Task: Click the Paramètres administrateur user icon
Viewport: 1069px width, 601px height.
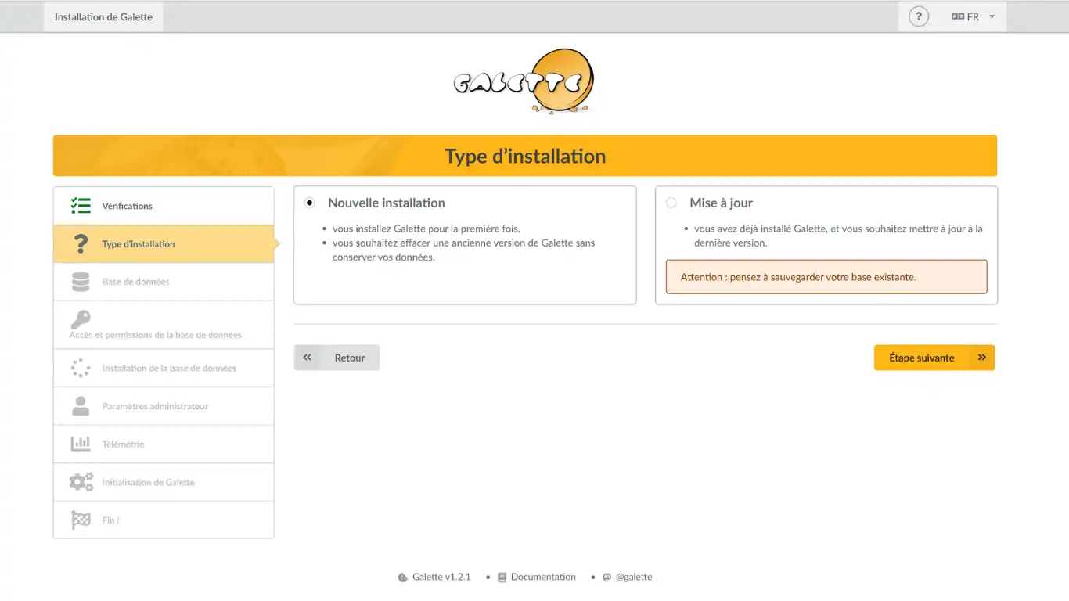Action: (x=81, y=406)
